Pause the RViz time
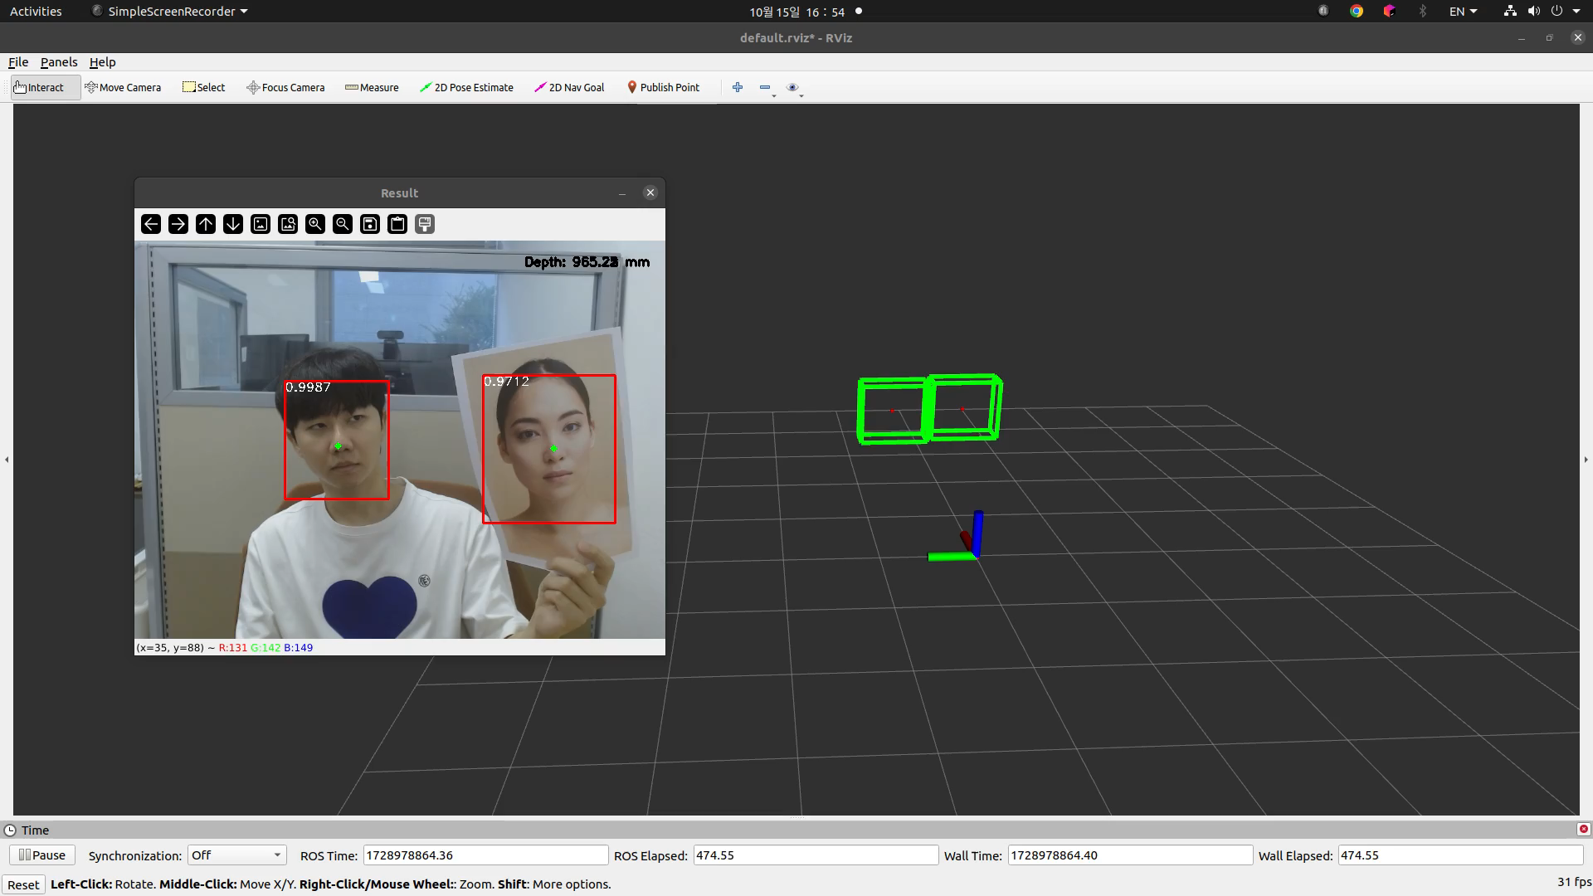The width and height of the screenshot is (1593, 896). pos(42,855)
